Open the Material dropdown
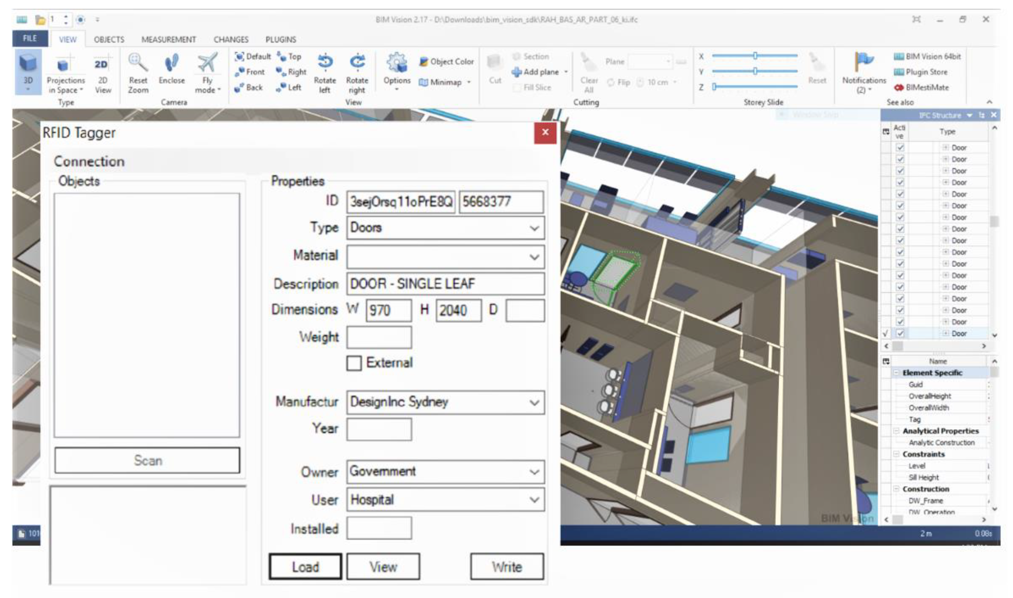This screenshot has width=1013, height=598. tap(534, 257)
